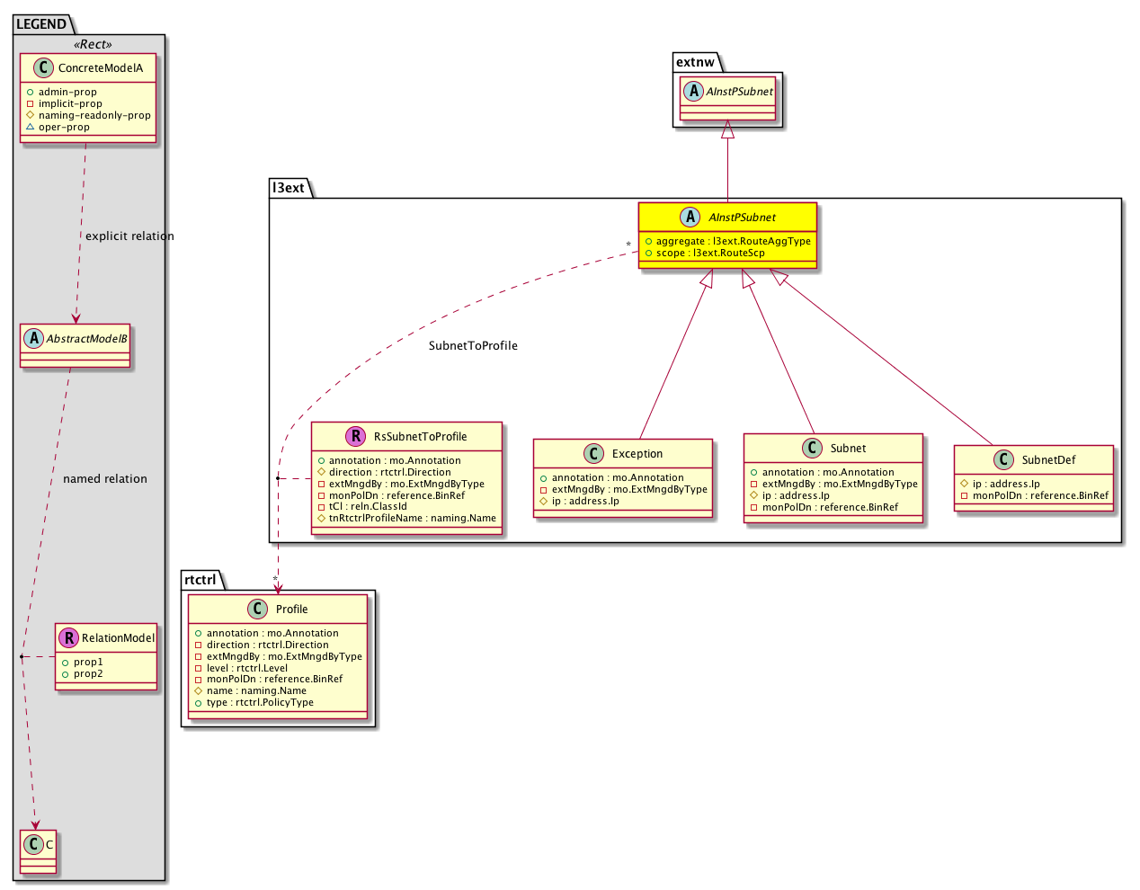Image resolution: width=1140 pixels, height=890 pixels.
Task: Select the 'oper-prop' entry in ConcreteModelA
Action: pos(64,127)
